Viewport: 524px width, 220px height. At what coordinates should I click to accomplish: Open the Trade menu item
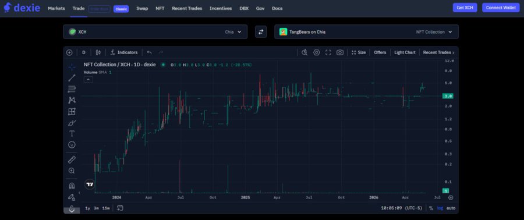(79, 8)
